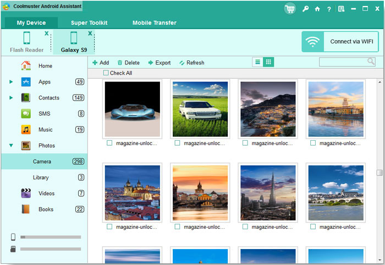The height and width of the screenshot is (265, 385).
Task: Open Music category in sidebar
Action: pyautogui.click(x=45, y=130)
